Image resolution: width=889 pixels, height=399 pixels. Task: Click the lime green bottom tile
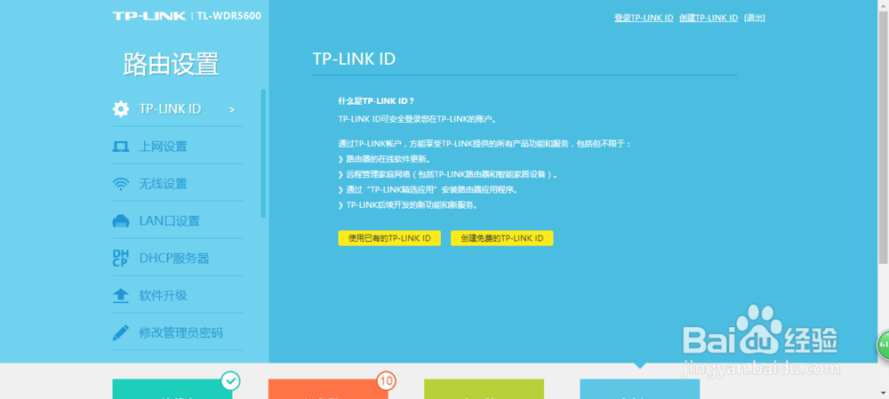click(484, 389)
